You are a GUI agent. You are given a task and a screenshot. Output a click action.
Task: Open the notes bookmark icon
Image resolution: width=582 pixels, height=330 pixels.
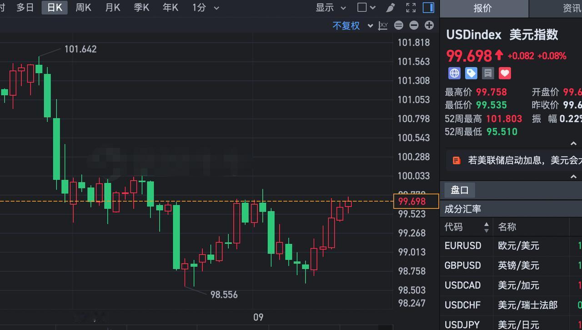[x=488, y=73]
